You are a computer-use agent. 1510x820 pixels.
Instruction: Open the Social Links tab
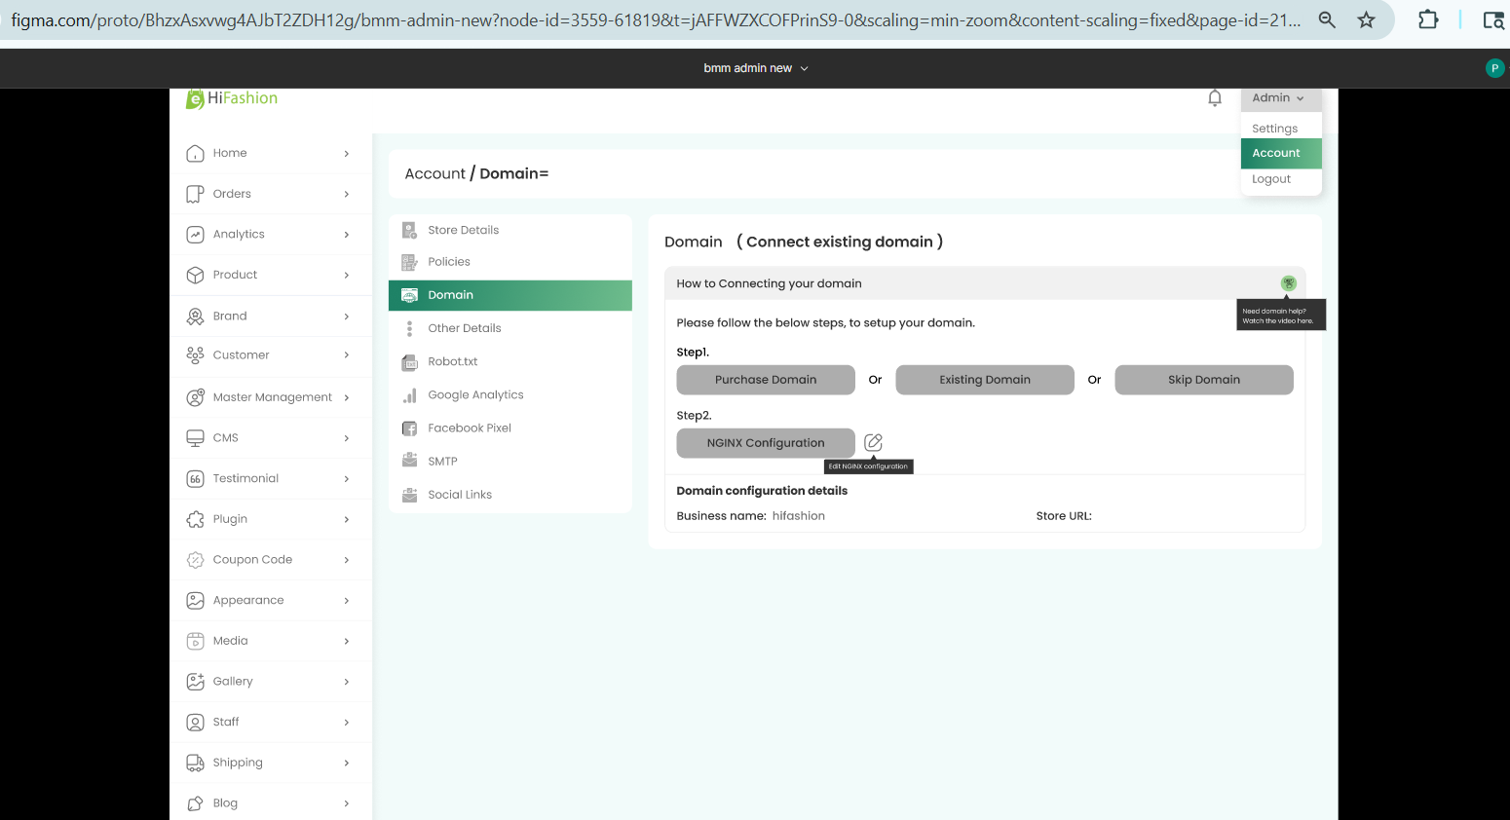pyautogui.click(x=510, y=495)
